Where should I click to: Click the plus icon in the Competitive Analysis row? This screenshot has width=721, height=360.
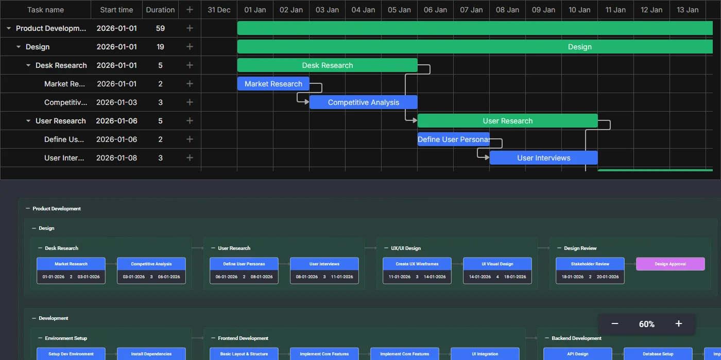pos(190,102)
